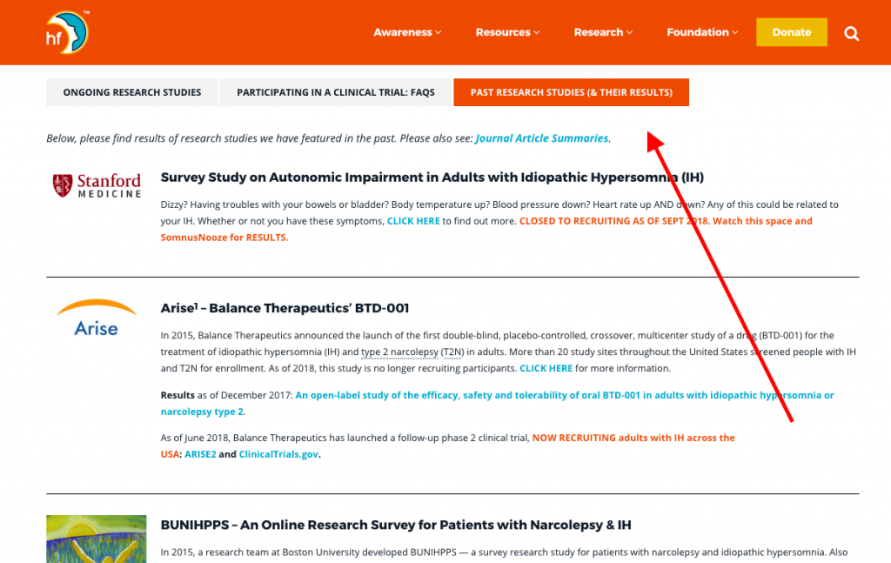Open the site search magnifier icon
This screenshot has width=891, height=563.
pyautogui.click(x=851, y=34)
